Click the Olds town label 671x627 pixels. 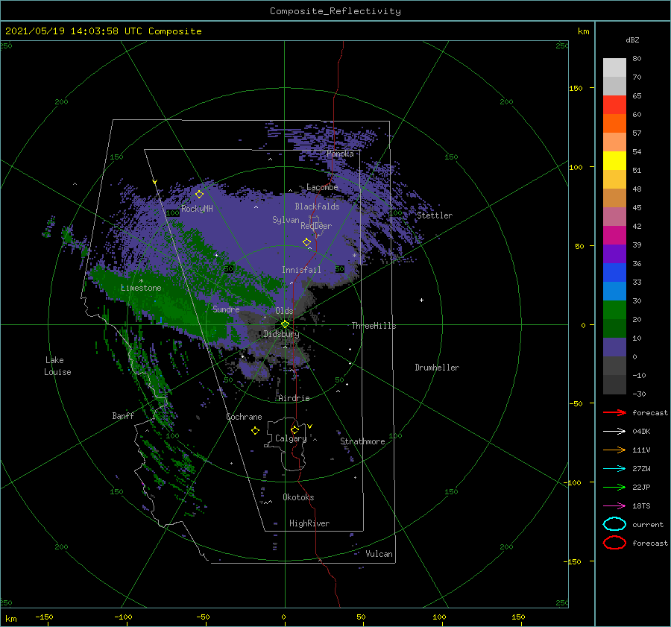[x=284, y=311]
